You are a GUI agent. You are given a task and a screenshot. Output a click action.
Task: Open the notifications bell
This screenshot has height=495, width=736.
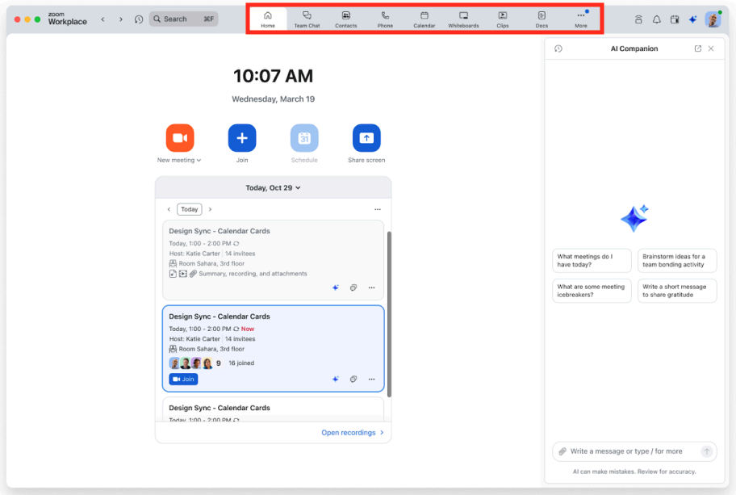(x=656, y=19)
